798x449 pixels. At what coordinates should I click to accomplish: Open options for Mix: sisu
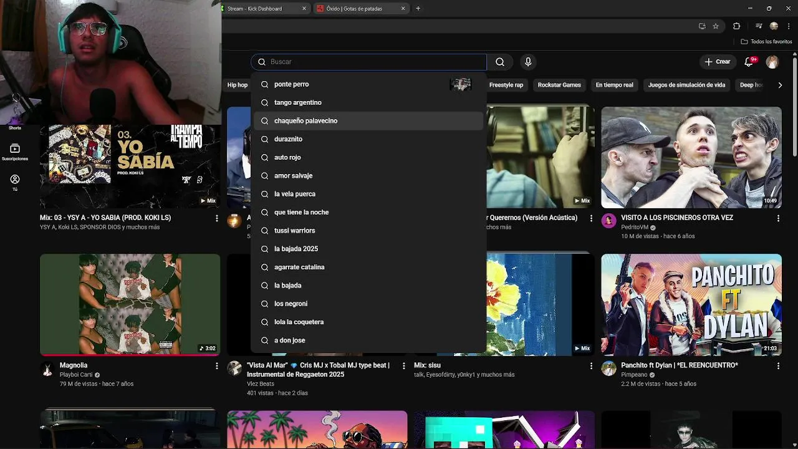591,366
